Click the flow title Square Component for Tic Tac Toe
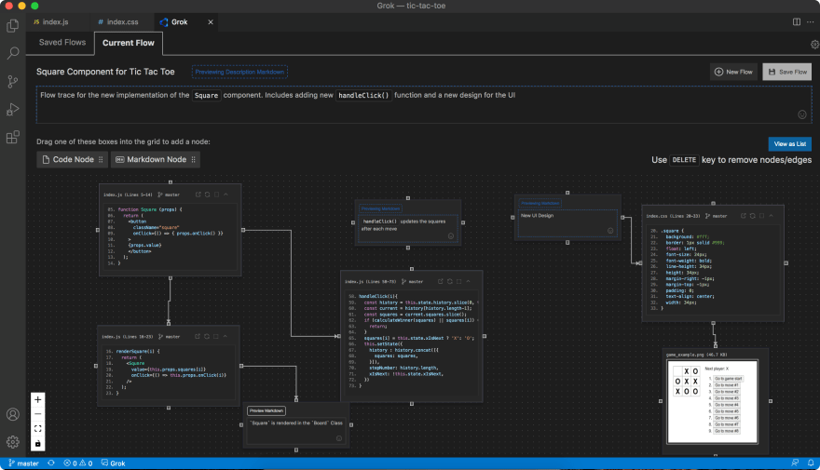The image size is (820, 470). 105,72
